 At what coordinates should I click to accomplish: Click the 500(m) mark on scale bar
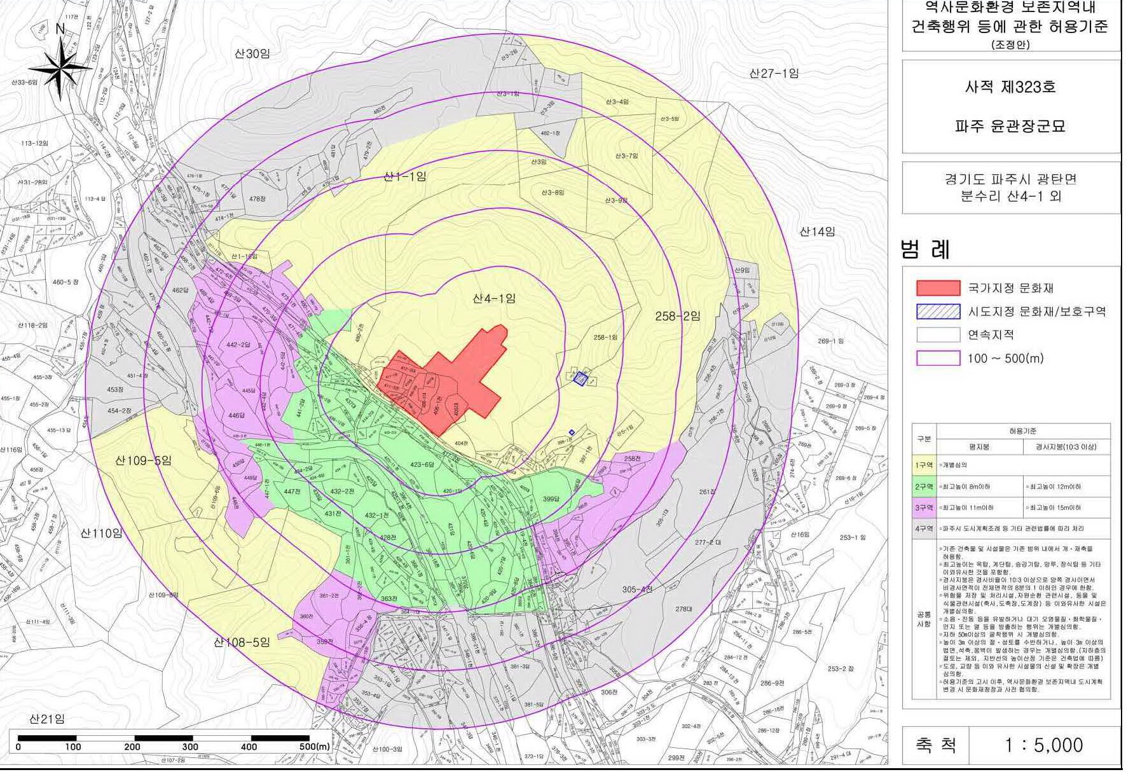[315, 747]
